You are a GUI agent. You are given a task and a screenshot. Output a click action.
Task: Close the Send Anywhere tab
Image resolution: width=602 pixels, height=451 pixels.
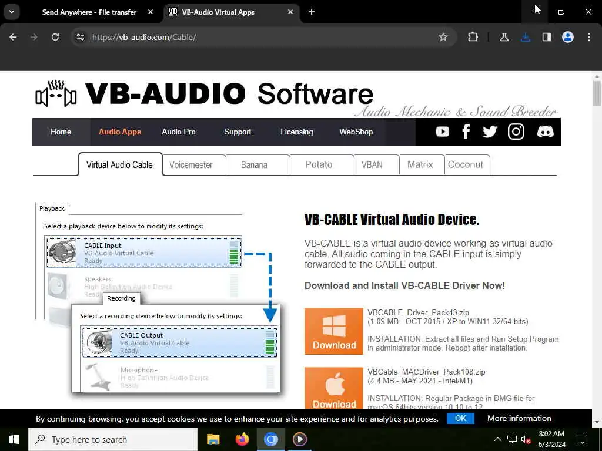pos(150,12)
